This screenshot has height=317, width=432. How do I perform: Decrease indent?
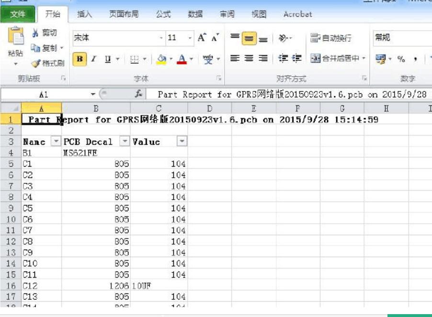click(x=283, y=58)
